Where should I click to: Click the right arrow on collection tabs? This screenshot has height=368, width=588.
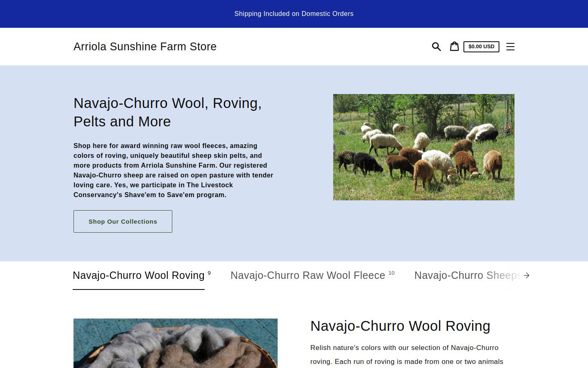pyautogui.click(x=526, y=276)
